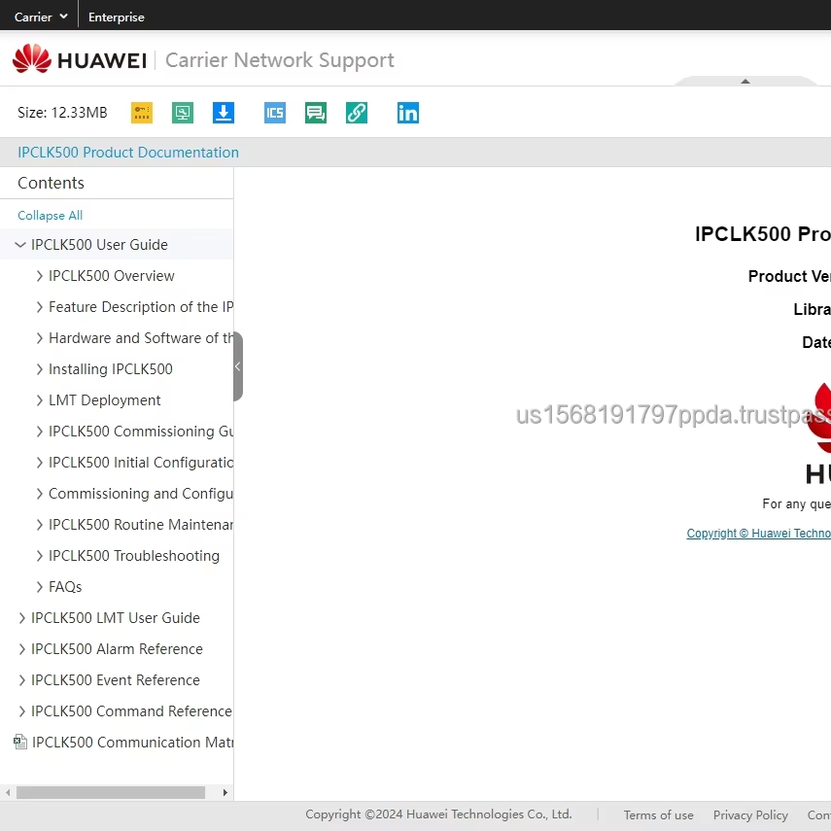The image size is (831, 831).
Task: Open Terms of use footer link
Action: [658, 814]
